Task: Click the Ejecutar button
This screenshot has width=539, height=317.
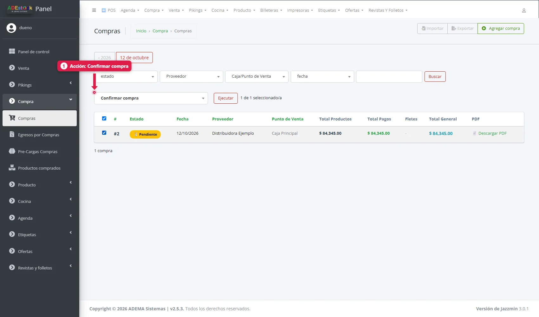Action: (x=226, y=98)
